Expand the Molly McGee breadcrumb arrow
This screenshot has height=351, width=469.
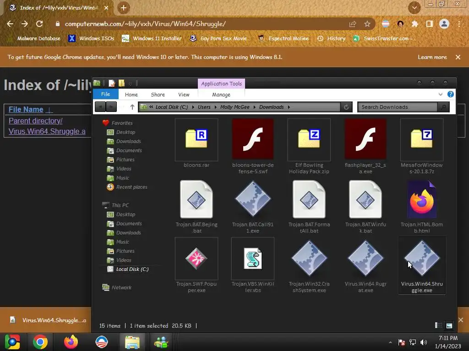coord(254,107)
